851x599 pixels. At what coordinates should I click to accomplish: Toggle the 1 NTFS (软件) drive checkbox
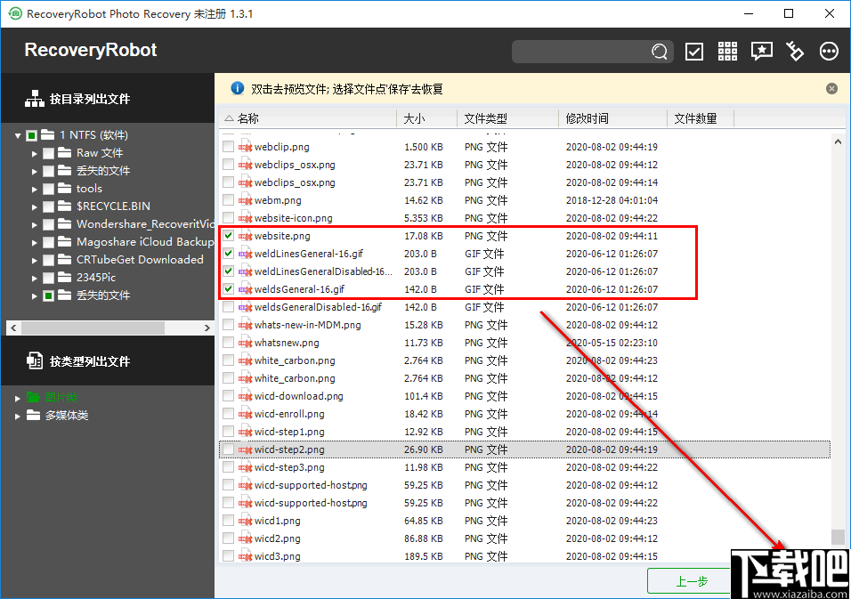point(31,135)
